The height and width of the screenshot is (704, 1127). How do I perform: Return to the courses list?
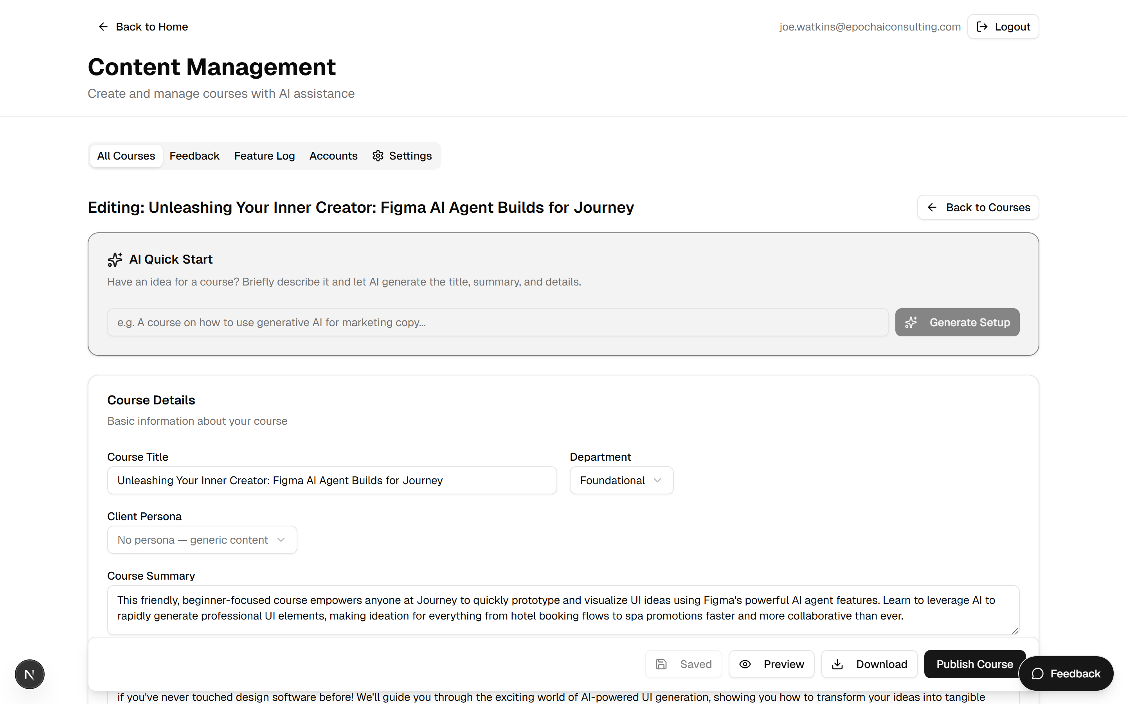[978, 207]
